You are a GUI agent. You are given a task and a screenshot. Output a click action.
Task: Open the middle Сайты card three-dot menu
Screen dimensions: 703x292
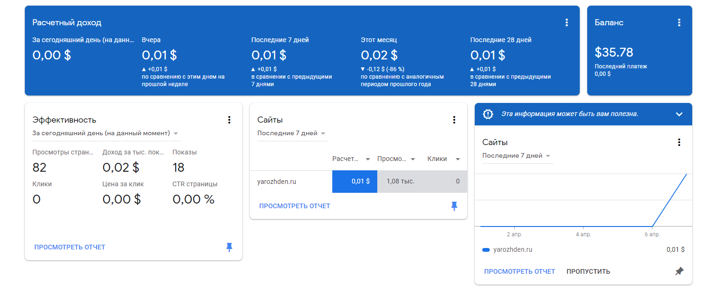pos(454,120)
